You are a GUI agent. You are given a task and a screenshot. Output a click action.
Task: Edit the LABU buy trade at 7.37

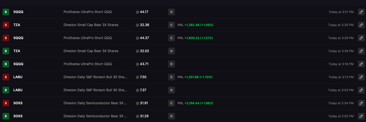coord(361,90)
